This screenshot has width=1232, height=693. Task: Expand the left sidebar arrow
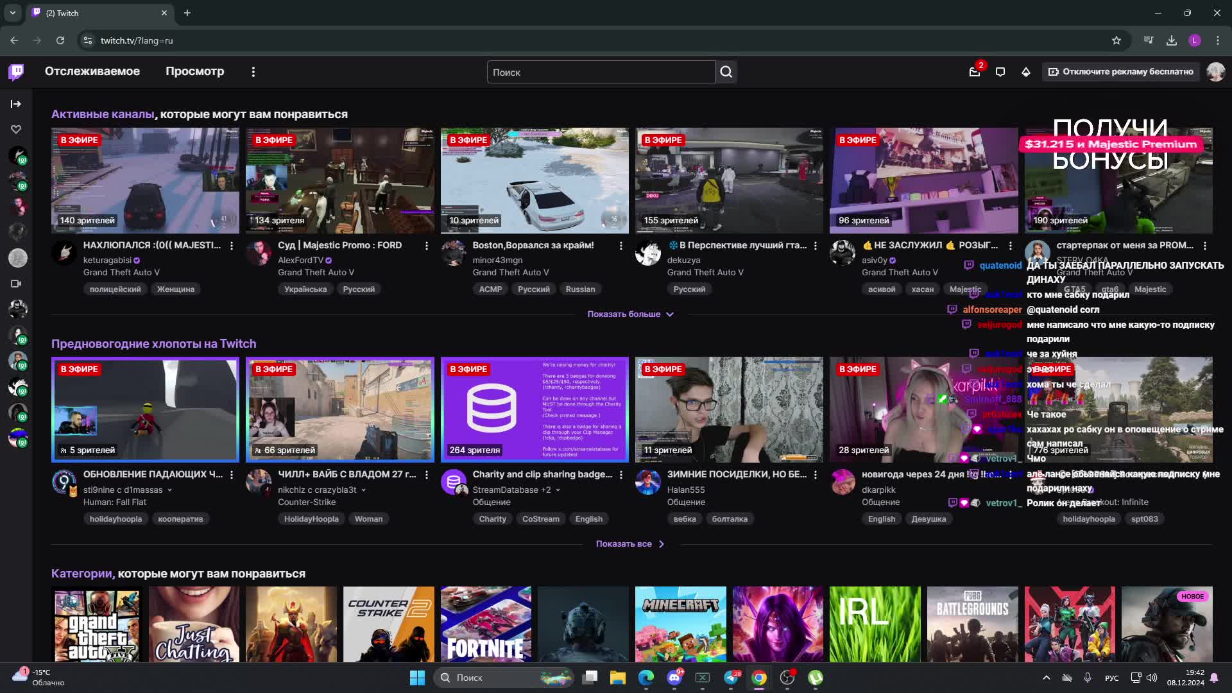[x=16, y=104]
